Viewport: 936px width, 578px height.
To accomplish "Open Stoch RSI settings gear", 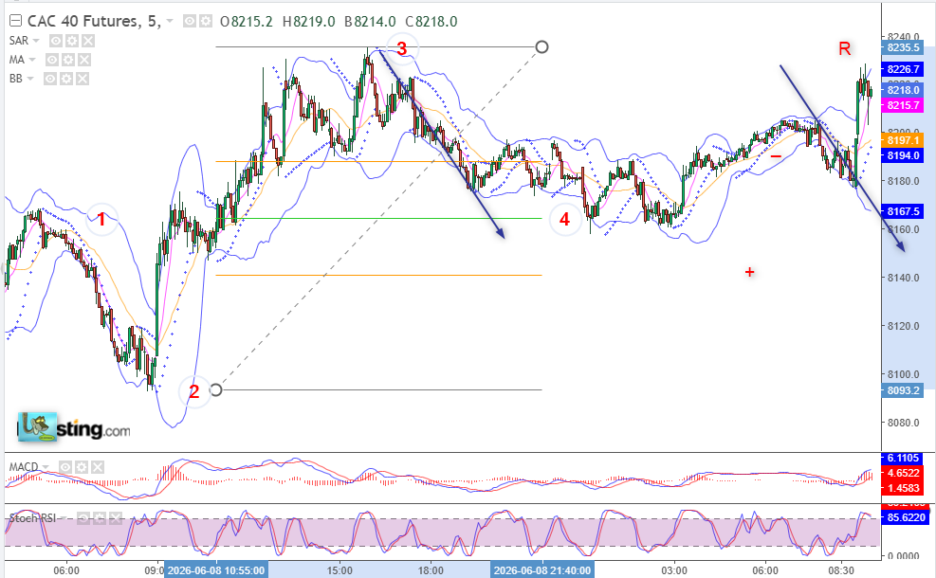I will [100, 518].
